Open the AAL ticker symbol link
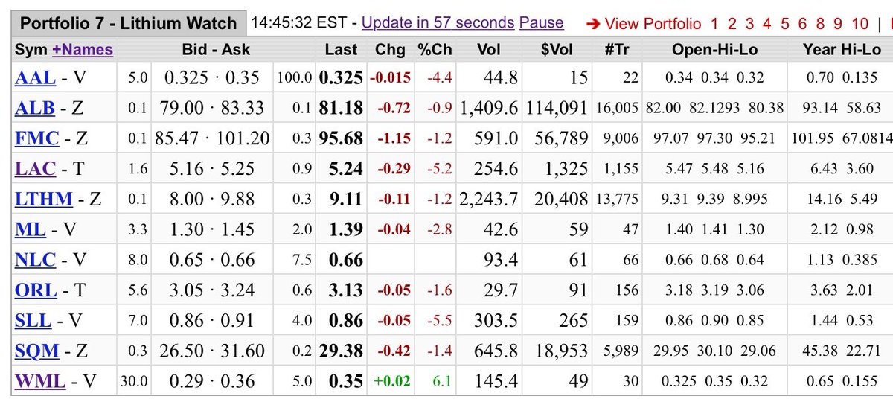The width and height of the screenshot is (893, 402). [34, 77]
